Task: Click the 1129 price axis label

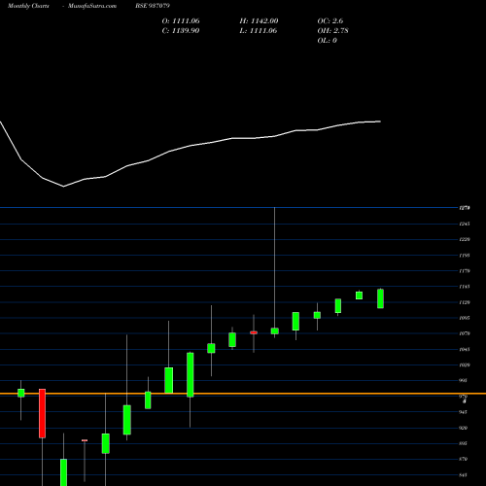Action: coord(465,302)
